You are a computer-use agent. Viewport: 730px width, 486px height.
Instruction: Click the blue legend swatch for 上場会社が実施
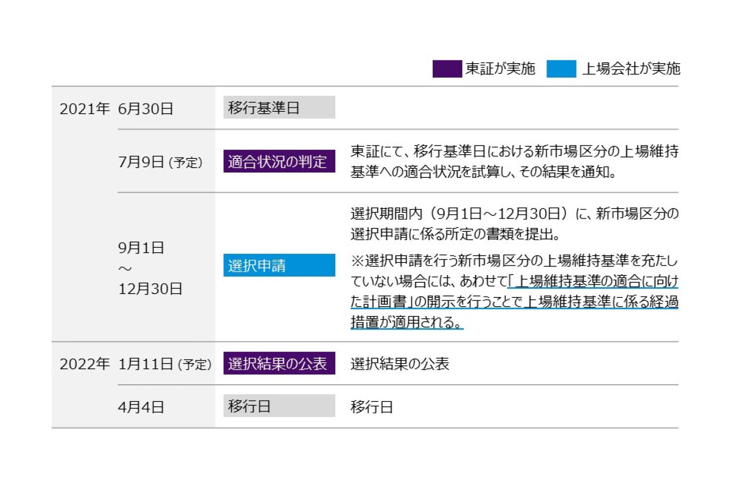[x=561, y=69]
